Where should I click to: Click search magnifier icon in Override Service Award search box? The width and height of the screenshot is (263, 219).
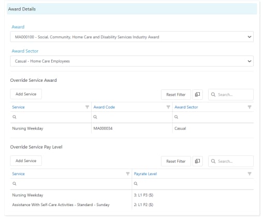click(x=213, y=95)
